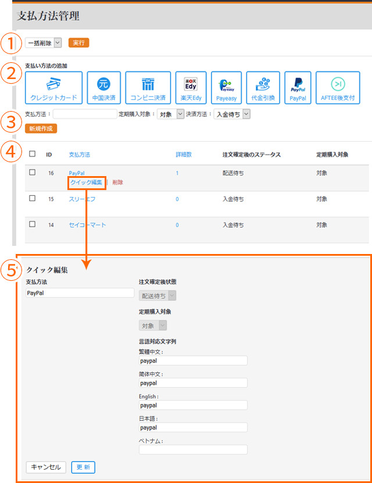Screen dimensions: 372x483
Task: Add the 楽天Edy payment method
Action: (191, 88)
